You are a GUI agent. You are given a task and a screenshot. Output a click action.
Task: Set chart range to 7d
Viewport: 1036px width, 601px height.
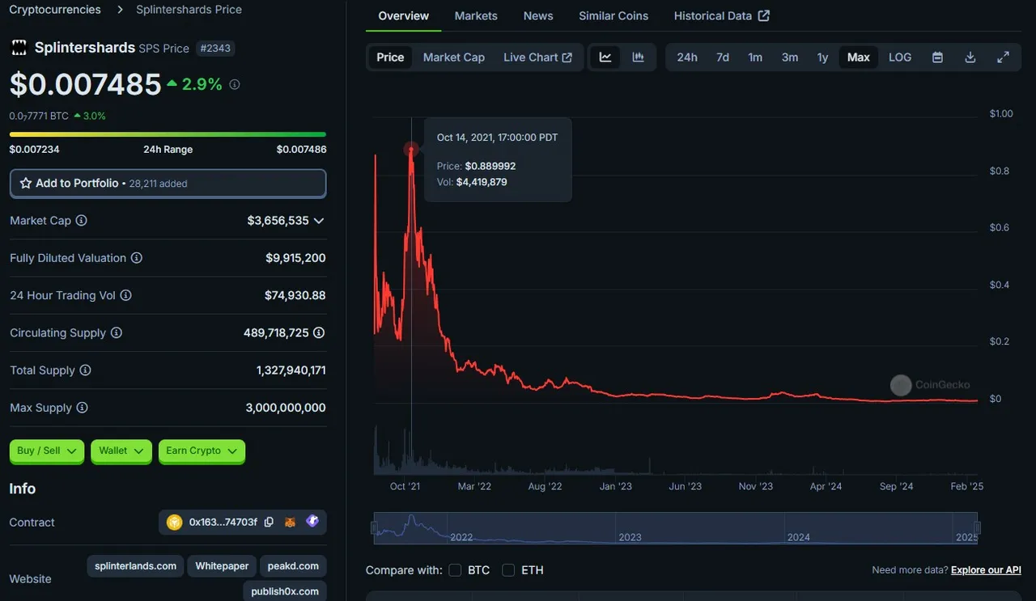[723, 57]
